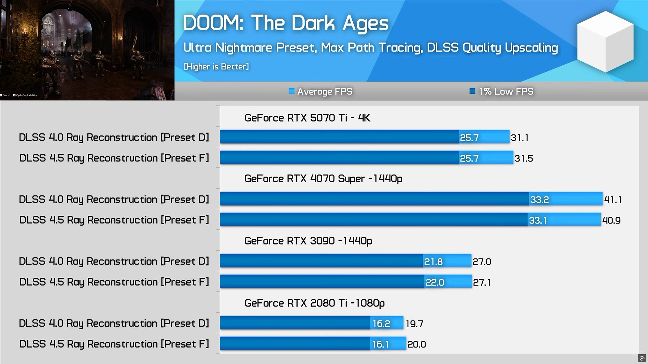The width and height of the screenshot is (648, 364).
Task: Click the 21.8 1% low value
Action: point(433,262)
